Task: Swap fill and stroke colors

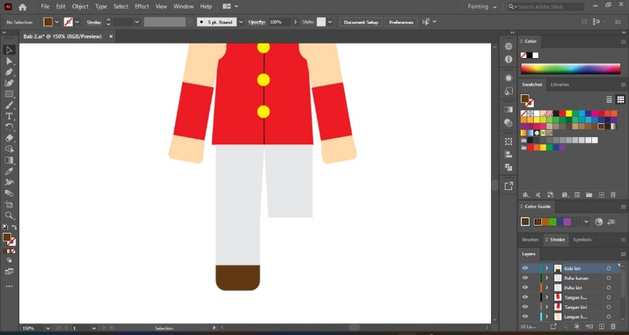Action: [x=15, y=228]
